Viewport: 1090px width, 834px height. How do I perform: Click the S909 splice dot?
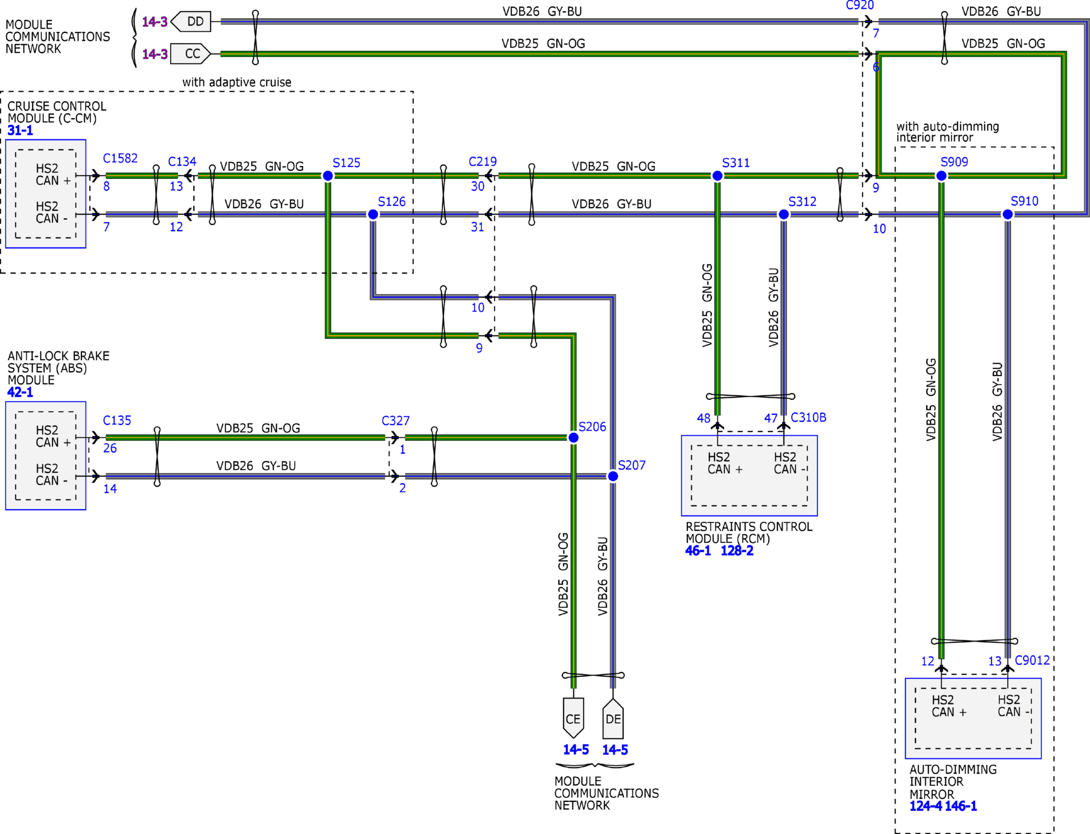pyautogui.click(x=941, y=176)
